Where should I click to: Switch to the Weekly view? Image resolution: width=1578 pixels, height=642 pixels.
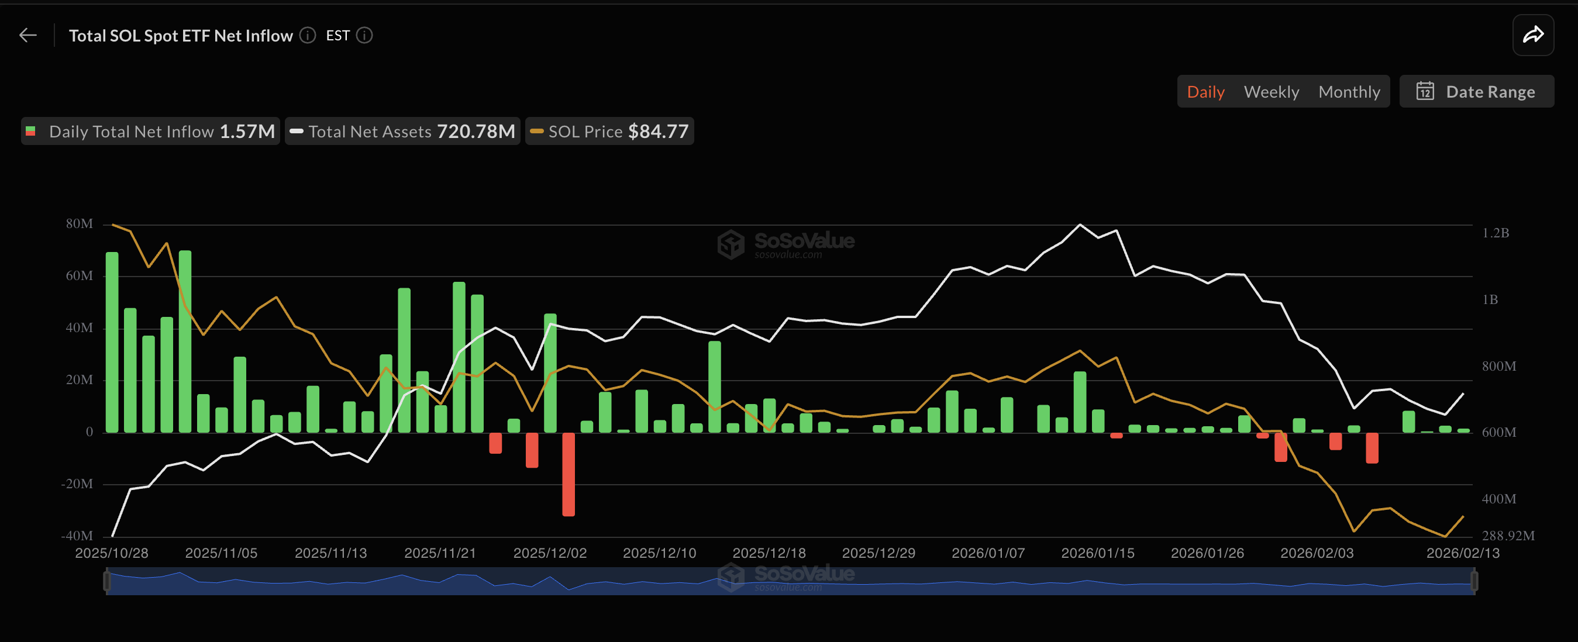(1271, 91)
